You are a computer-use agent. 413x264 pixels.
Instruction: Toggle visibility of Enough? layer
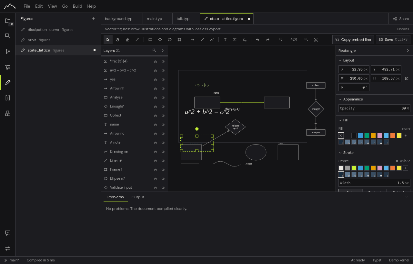click(x=163, y=107)
